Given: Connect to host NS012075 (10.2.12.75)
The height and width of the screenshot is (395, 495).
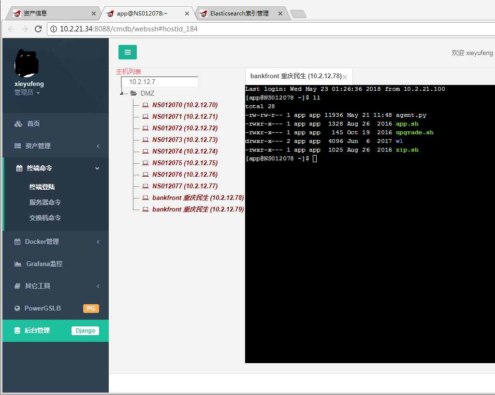Looking at the screenshot, I should (185, 163).
